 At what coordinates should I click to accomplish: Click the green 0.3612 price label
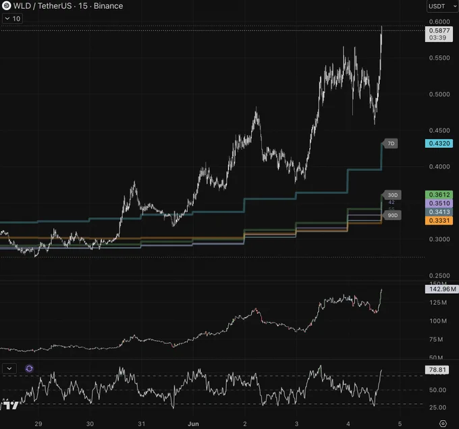(439, 195)
